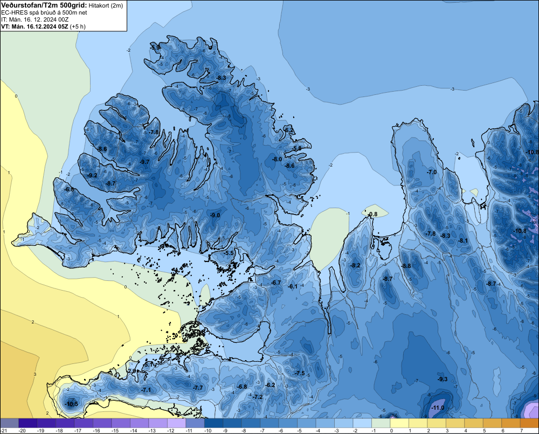Screen dimensions: 539x434
Task: Pick the legend swatch above the -20 label
Action: coord(28,423)
